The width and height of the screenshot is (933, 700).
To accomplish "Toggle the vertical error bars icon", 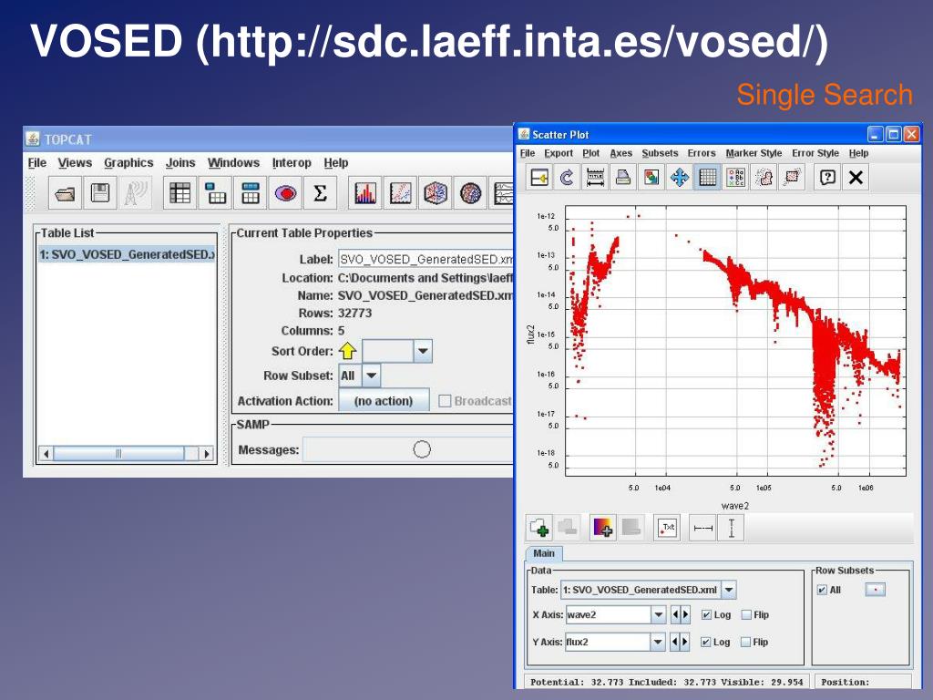I will (732, 528).
